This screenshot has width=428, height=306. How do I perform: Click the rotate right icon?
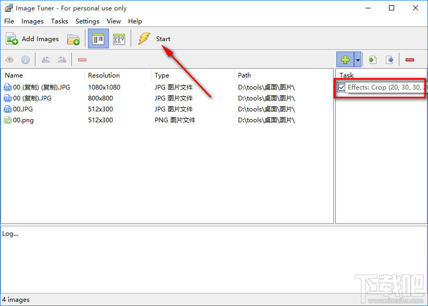pos(62,59)
